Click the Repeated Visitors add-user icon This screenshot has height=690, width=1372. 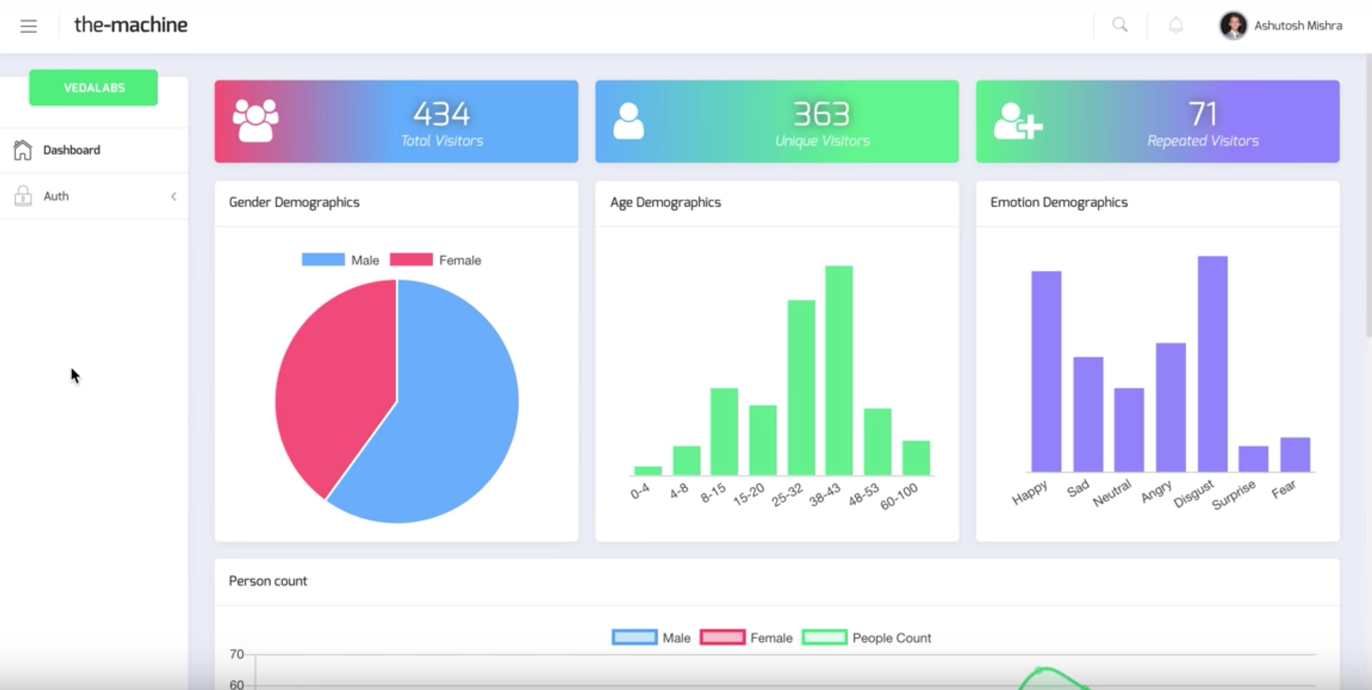click(1017, 121)
